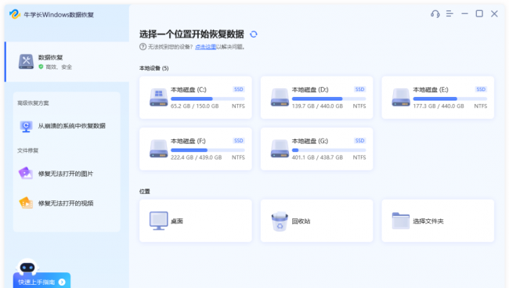Click the app logo in title bar

[15, 14]
